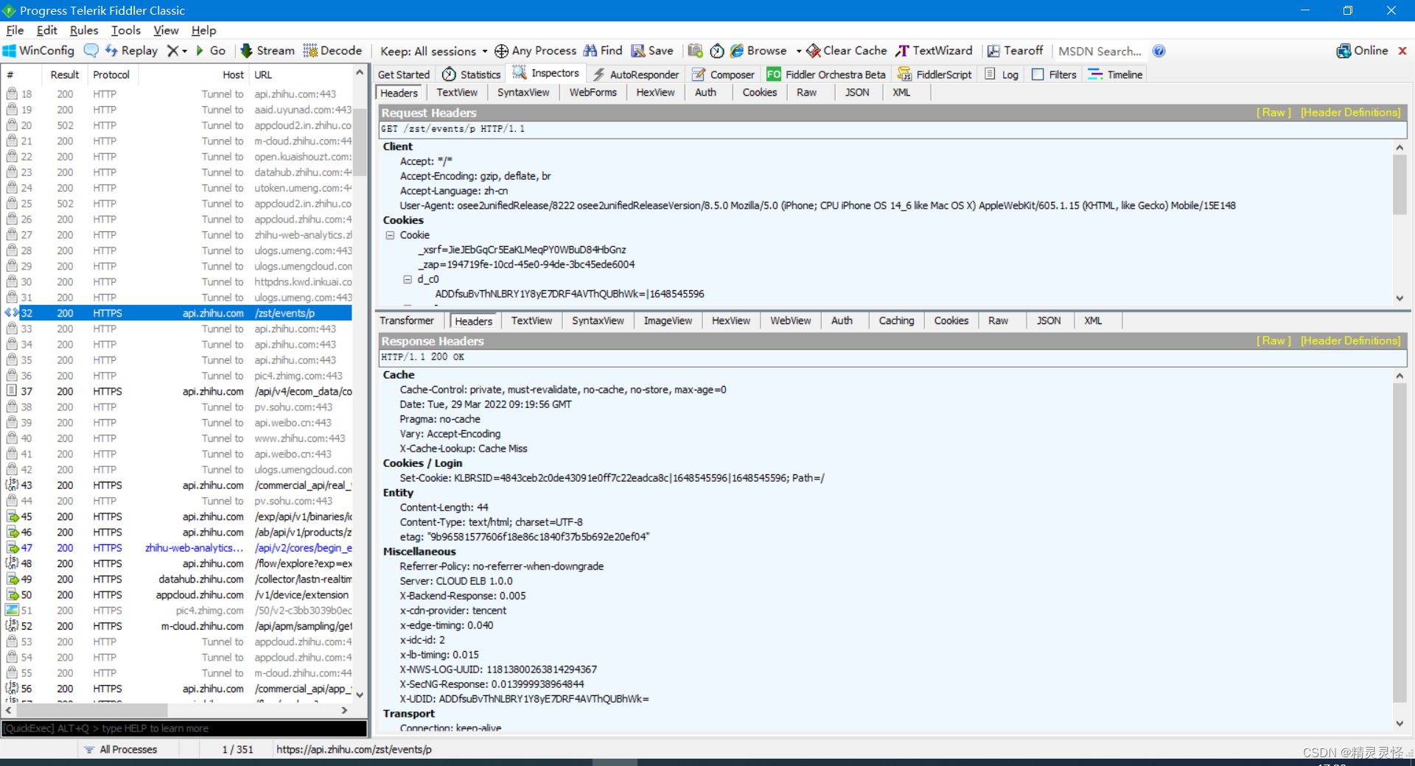This screenshot has height=766, width=1415.
Task: Click the MSDN Search field
Action: (x=1100, y=51)
